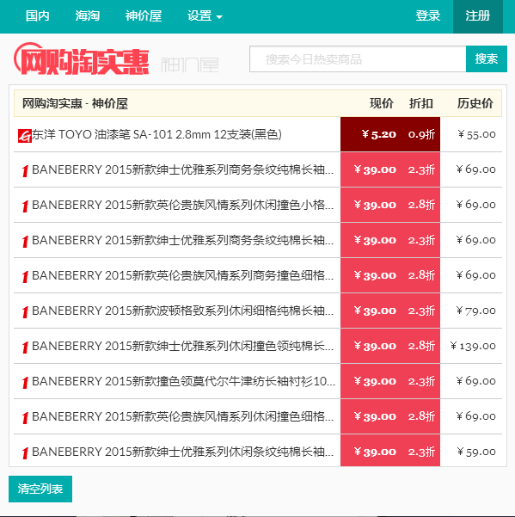Click the red 1 icon beside 商务撞色细格 shirt
The height and width of the screenshot is (517, 515).
(x=25, y=277)
